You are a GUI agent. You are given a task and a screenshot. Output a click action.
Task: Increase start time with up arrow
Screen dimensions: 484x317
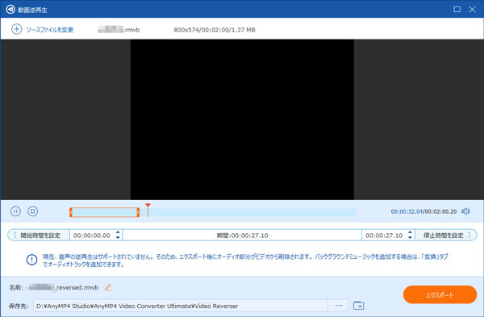pyautogui.click(x=118, y=232)
